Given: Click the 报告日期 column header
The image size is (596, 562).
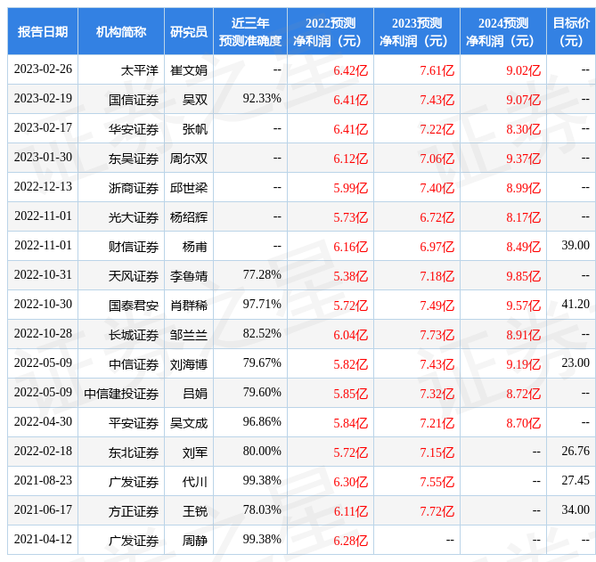Looking at the screenshot, I should tap(43, 31).
